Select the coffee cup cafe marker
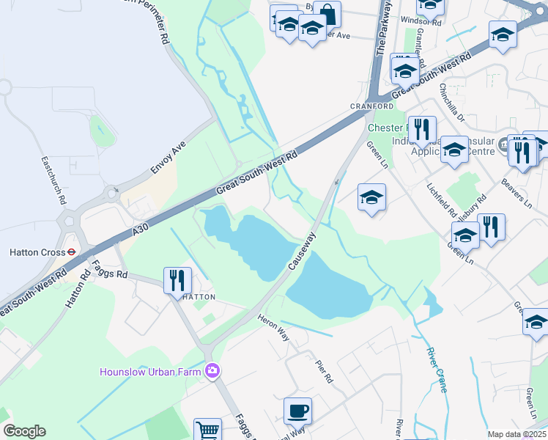The width and height of the screenshot is (548, 440). coord(297,411)
